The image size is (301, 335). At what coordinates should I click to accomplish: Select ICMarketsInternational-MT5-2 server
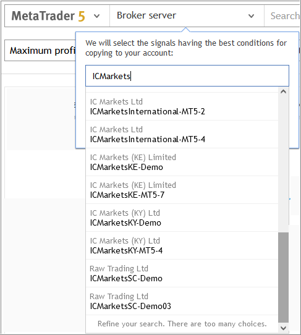(182, 106)
